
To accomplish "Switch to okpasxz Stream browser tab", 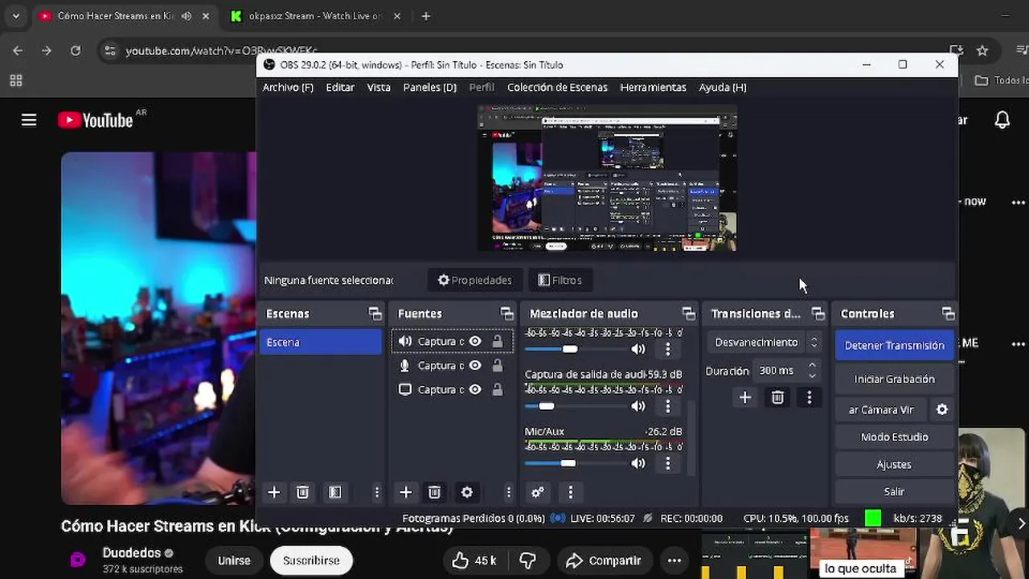I will point(315,16).
